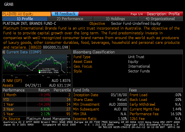Click the Percentile column header
185x132 pixels.
coord(62,90)
